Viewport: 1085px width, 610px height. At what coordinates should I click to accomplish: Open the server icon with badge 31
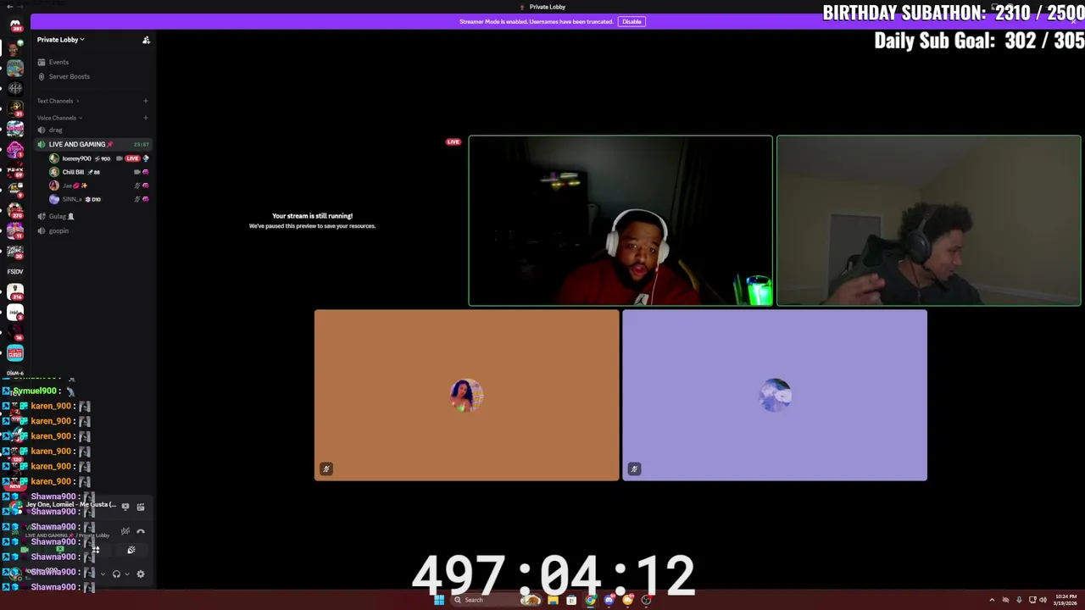(15, 107)
